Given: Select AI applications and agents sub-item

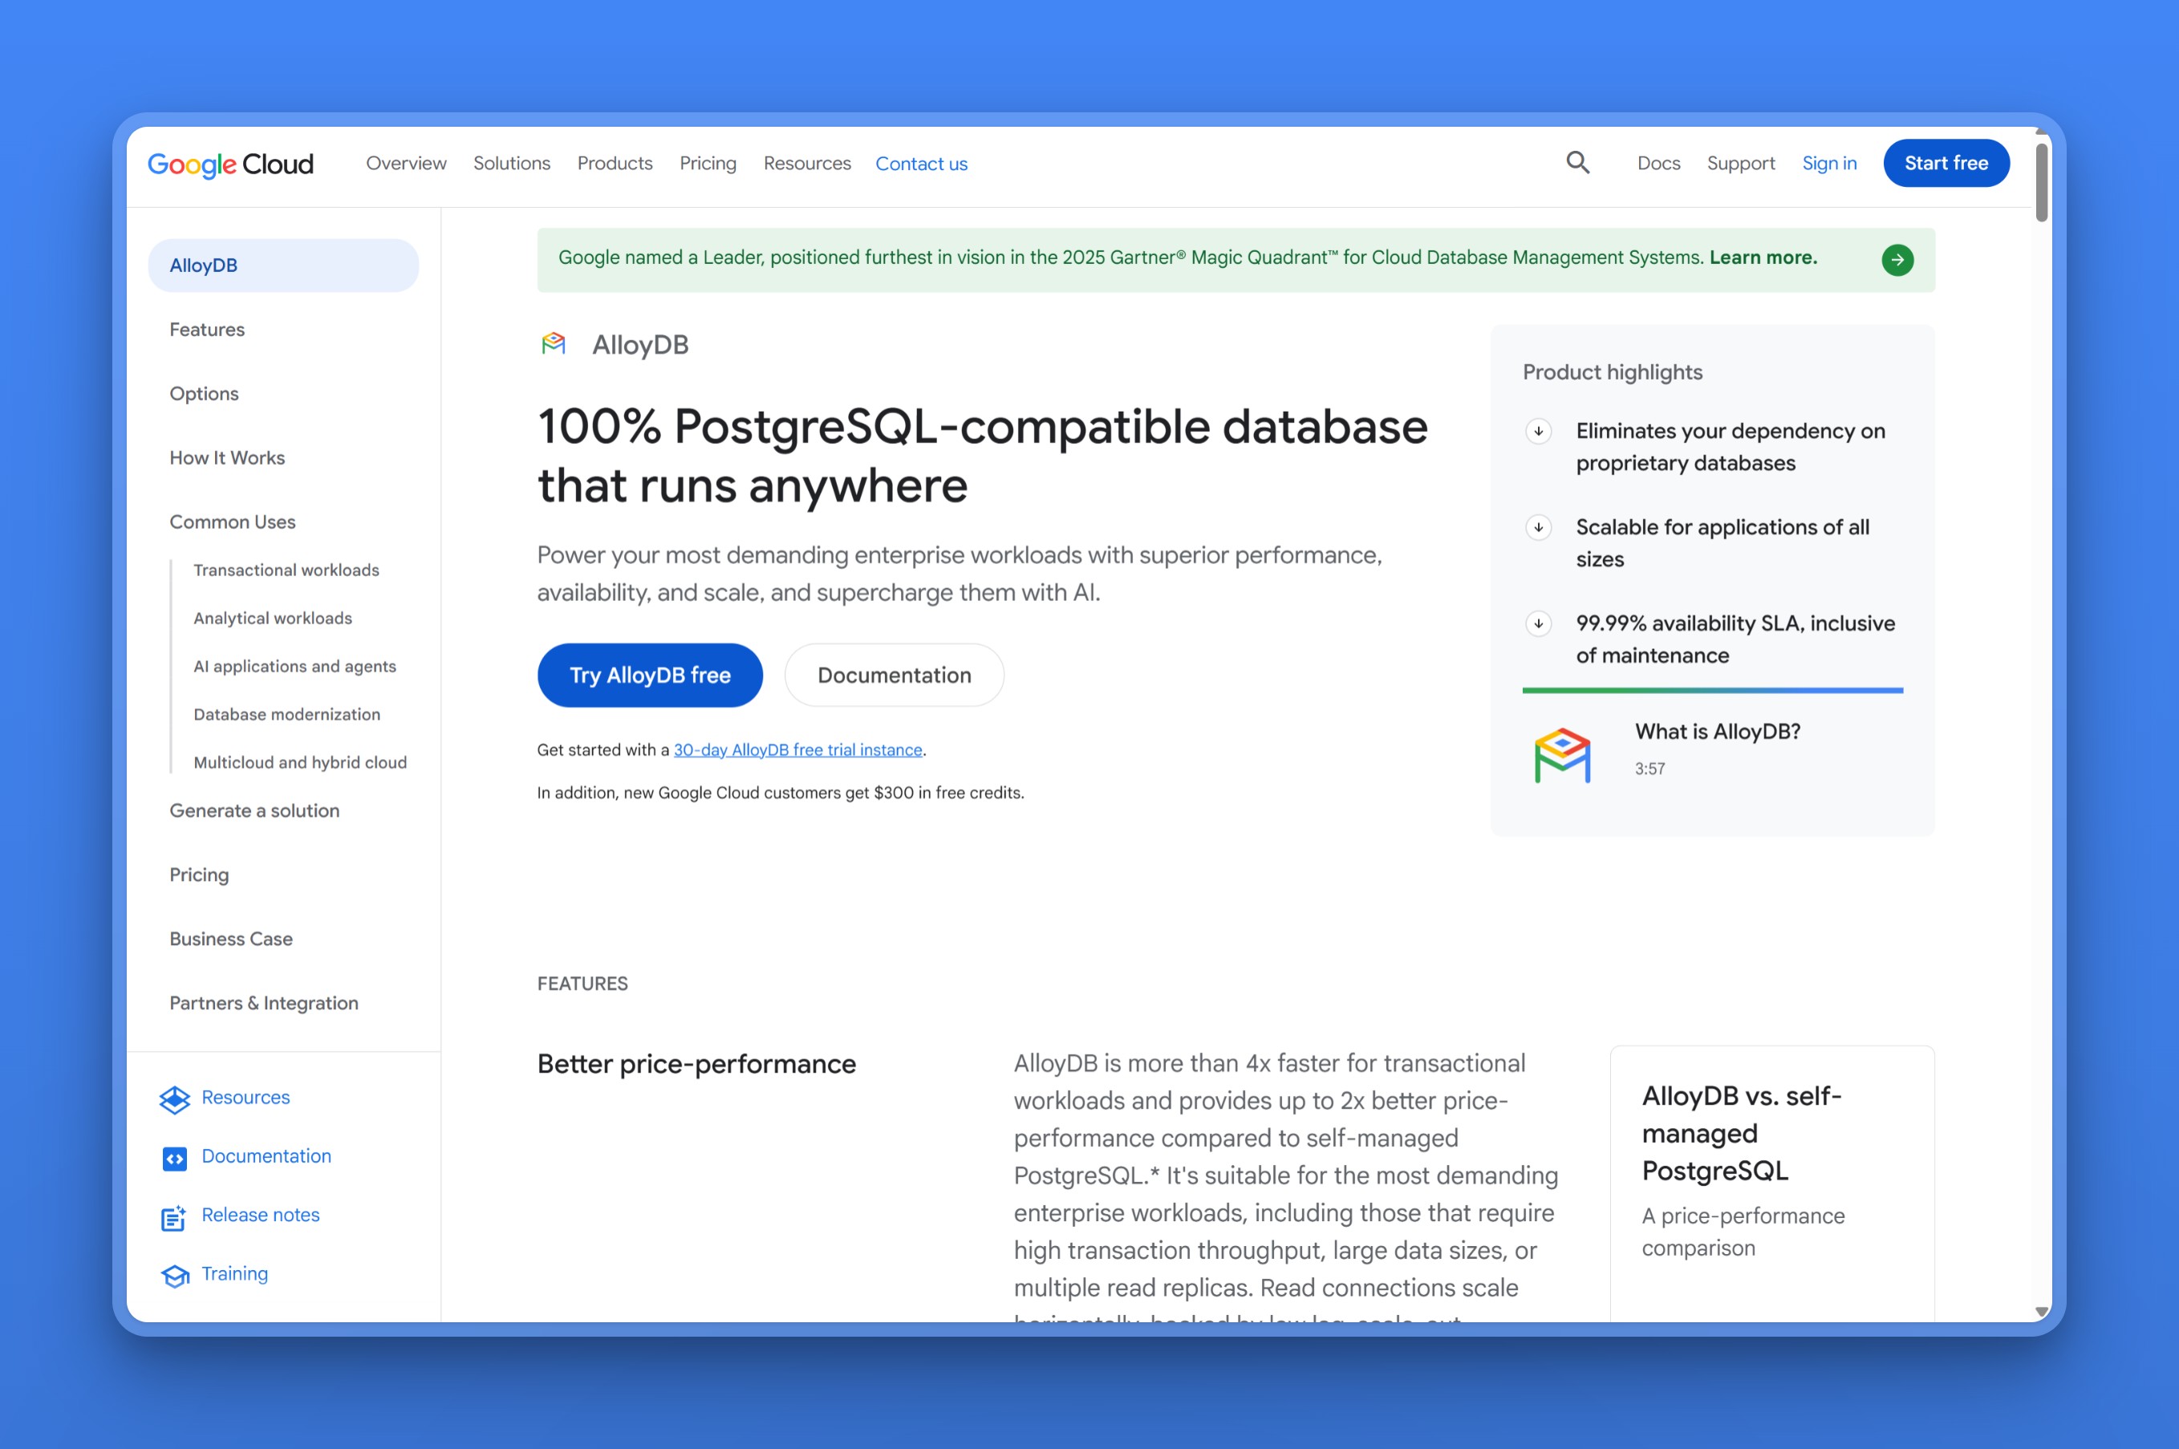Looking at the screenshot, I should [x=294, y=665].
